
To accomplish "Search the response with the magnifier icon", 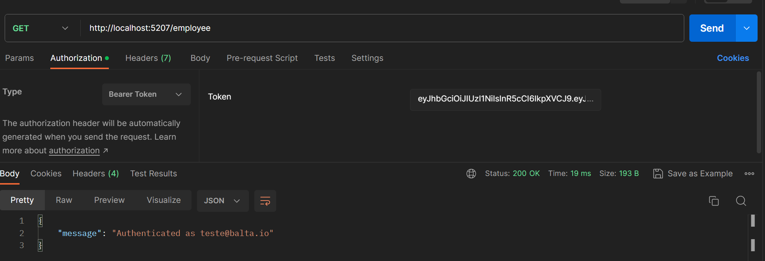I will pyautogui.click(x=741, y=201).
